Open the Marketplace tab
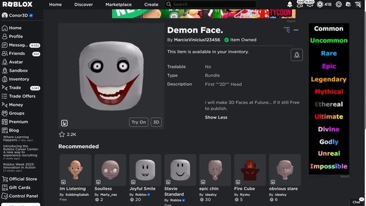This screenshot has height=206, width=366. [118, 5]
